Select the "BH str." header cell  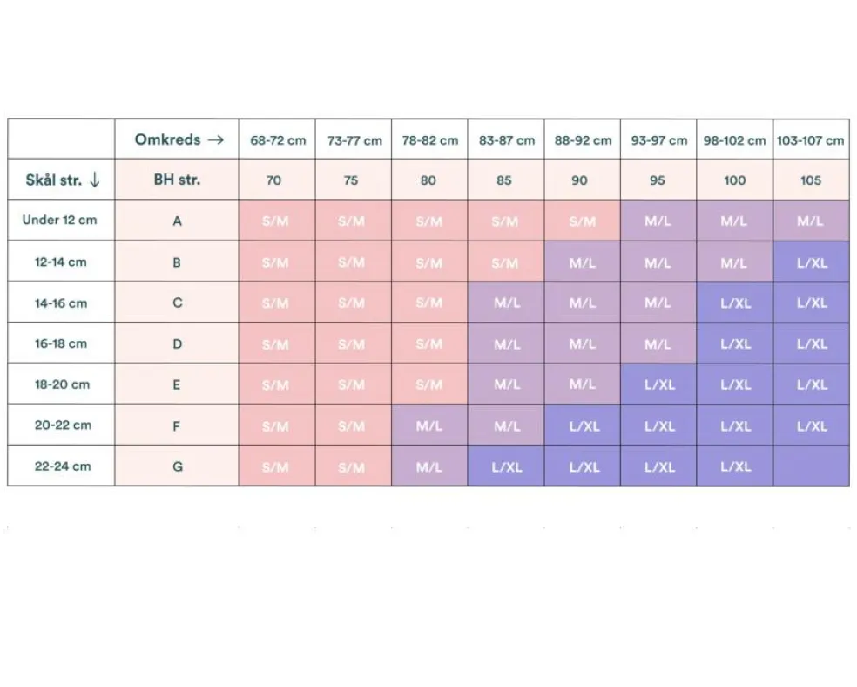(177, 180)
